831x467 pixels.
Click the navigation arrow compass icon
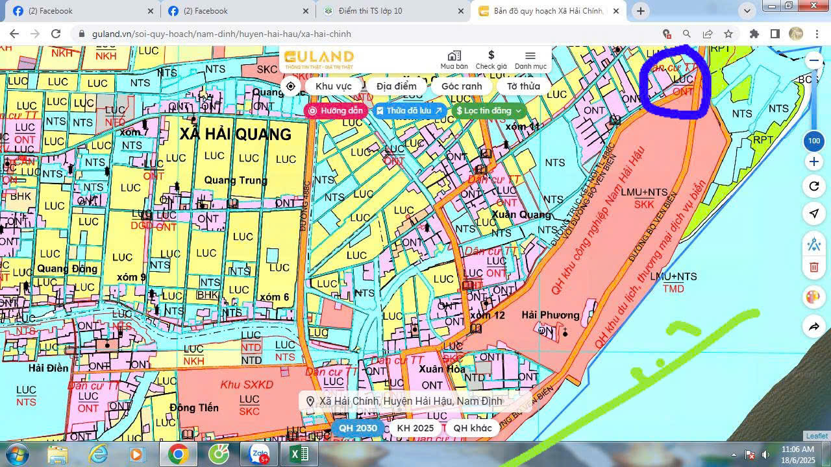813,214
